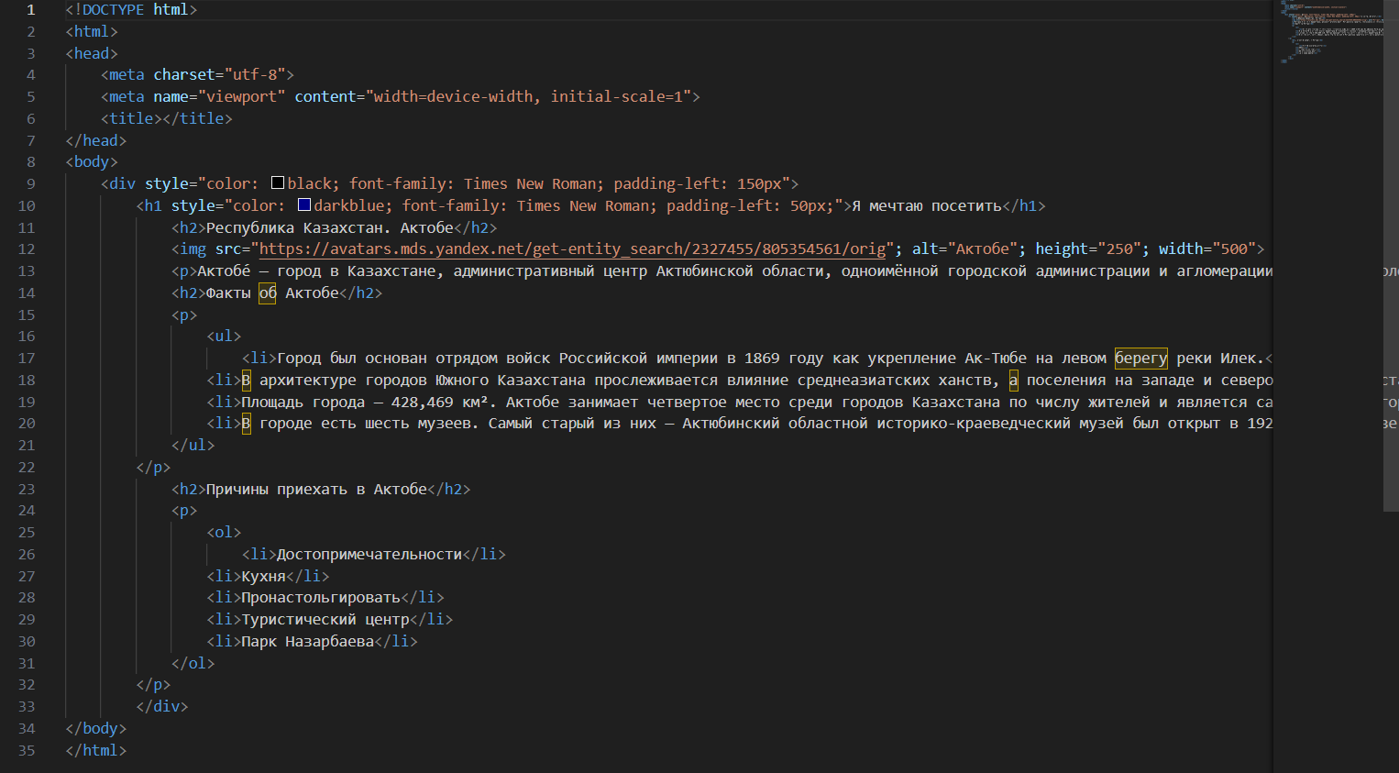Click the opening ol tag on line 25
Screen dimensions: 1399x773
point(224,532)
